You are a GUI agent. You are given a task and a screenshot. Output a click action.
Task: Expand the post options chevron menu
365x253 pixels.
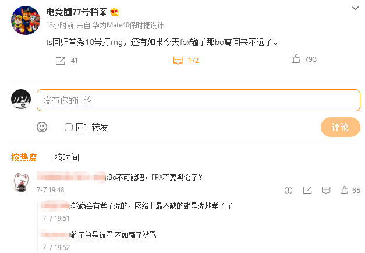point(356,9)
